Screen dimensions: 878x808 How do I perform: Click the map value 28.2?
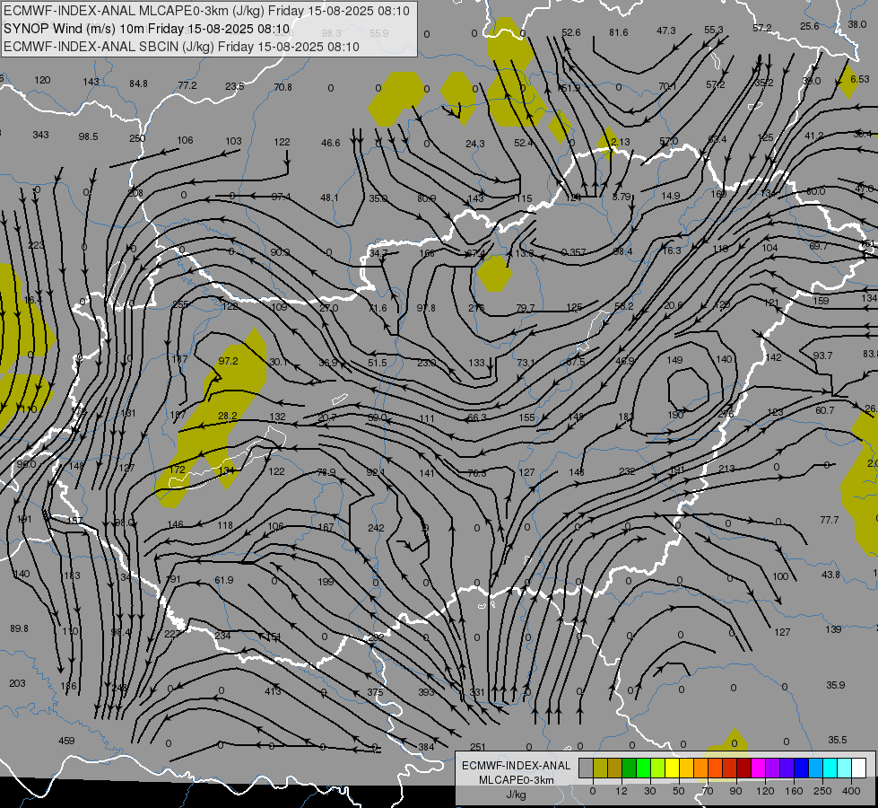tap(227, 416)
